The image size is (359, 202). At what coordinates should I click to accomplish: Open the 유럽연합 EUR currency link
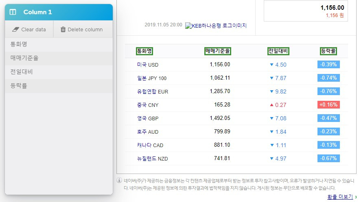pyautogui.click(x=153, y=91)
